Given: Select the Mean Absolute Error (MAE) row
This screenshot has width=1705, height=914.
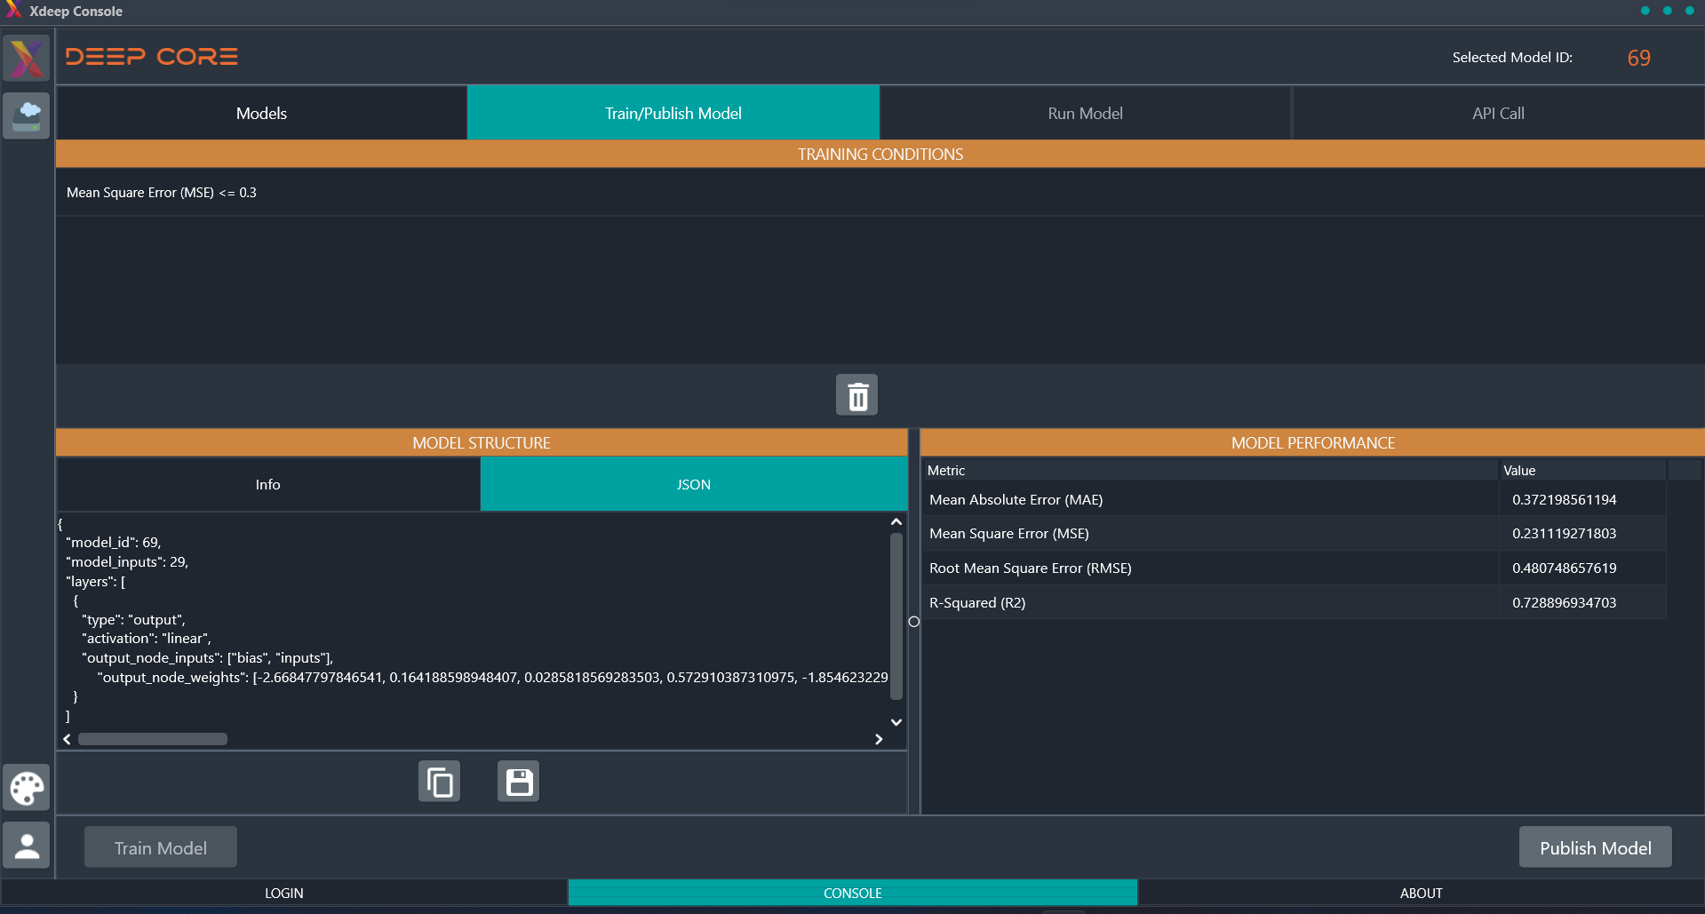Looking at the screenshot, I should tap(1294, 499).
